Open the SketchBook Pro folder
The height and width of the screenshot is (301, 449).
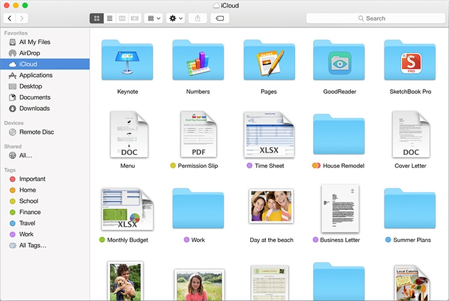tap(410, 60)
